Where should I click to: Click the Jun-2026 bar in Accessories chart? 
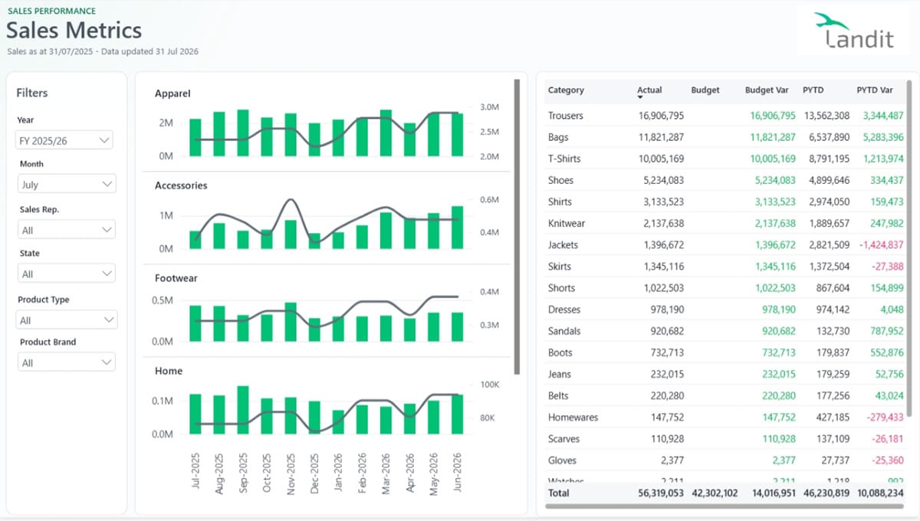click(457, 228)
